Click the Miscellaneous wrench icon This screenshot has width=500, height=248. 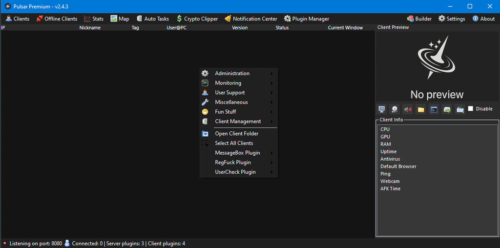click(x=205, y=102)
